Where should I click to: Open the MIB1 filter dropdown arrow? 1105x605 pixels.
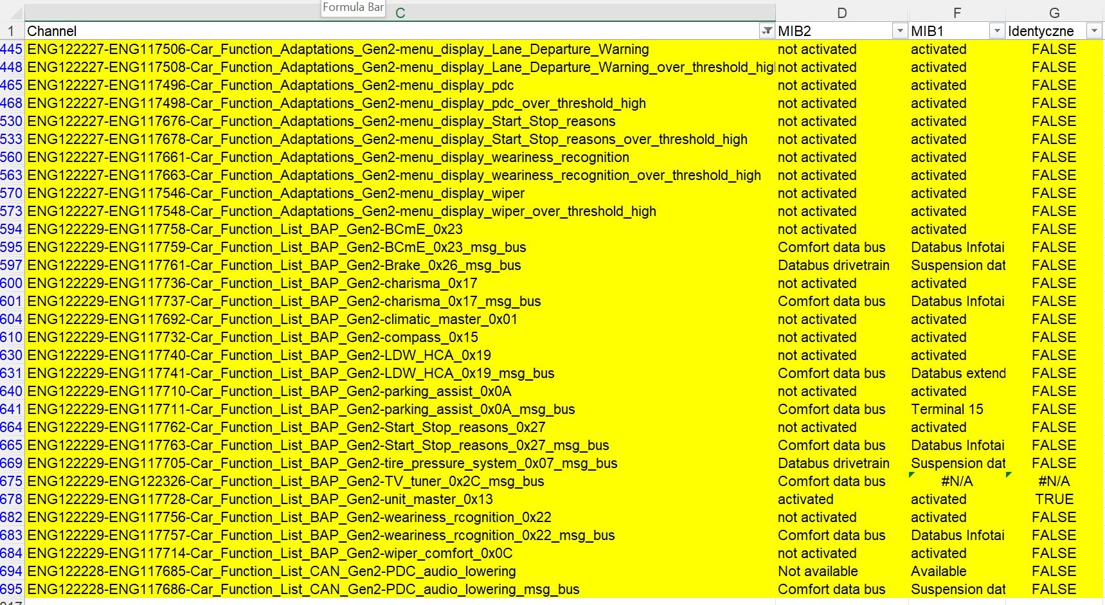click(x=996, y=31)
